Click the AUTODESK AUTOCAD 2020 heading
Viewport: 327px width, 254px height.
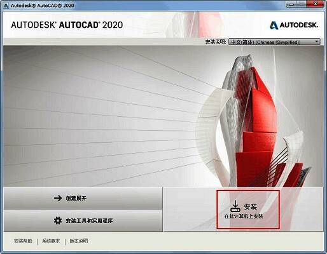click(67, 25)
